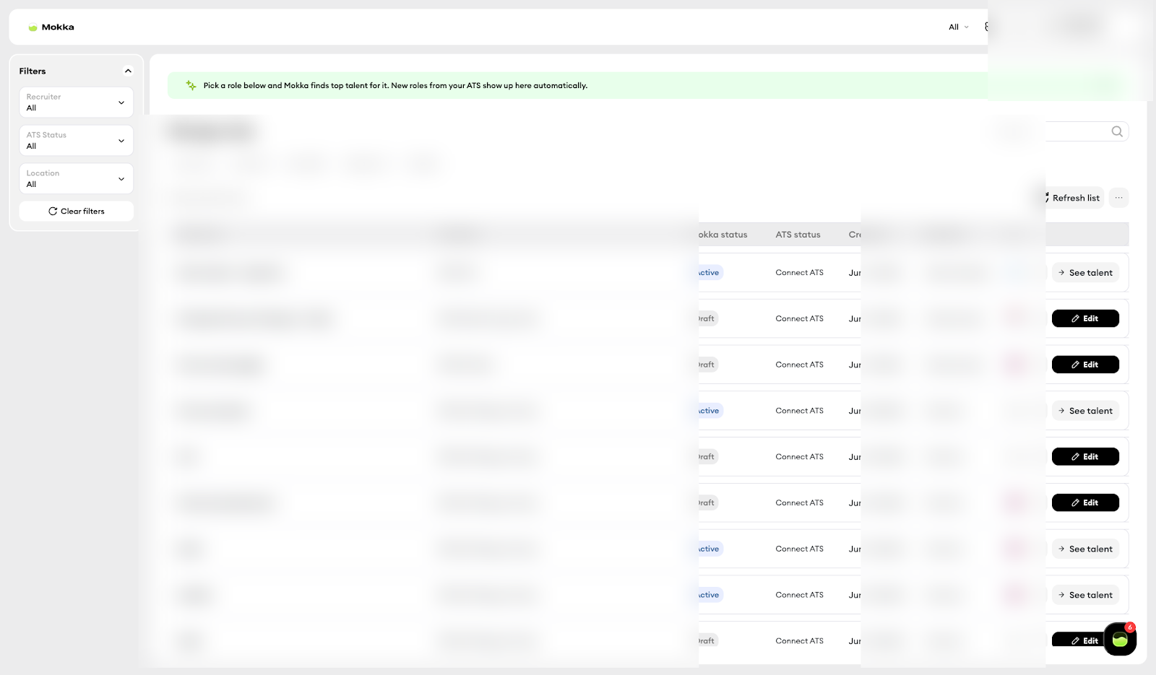Click the Edit button in second row
Screen dimensions: 1156x675
pos(1085,318)
